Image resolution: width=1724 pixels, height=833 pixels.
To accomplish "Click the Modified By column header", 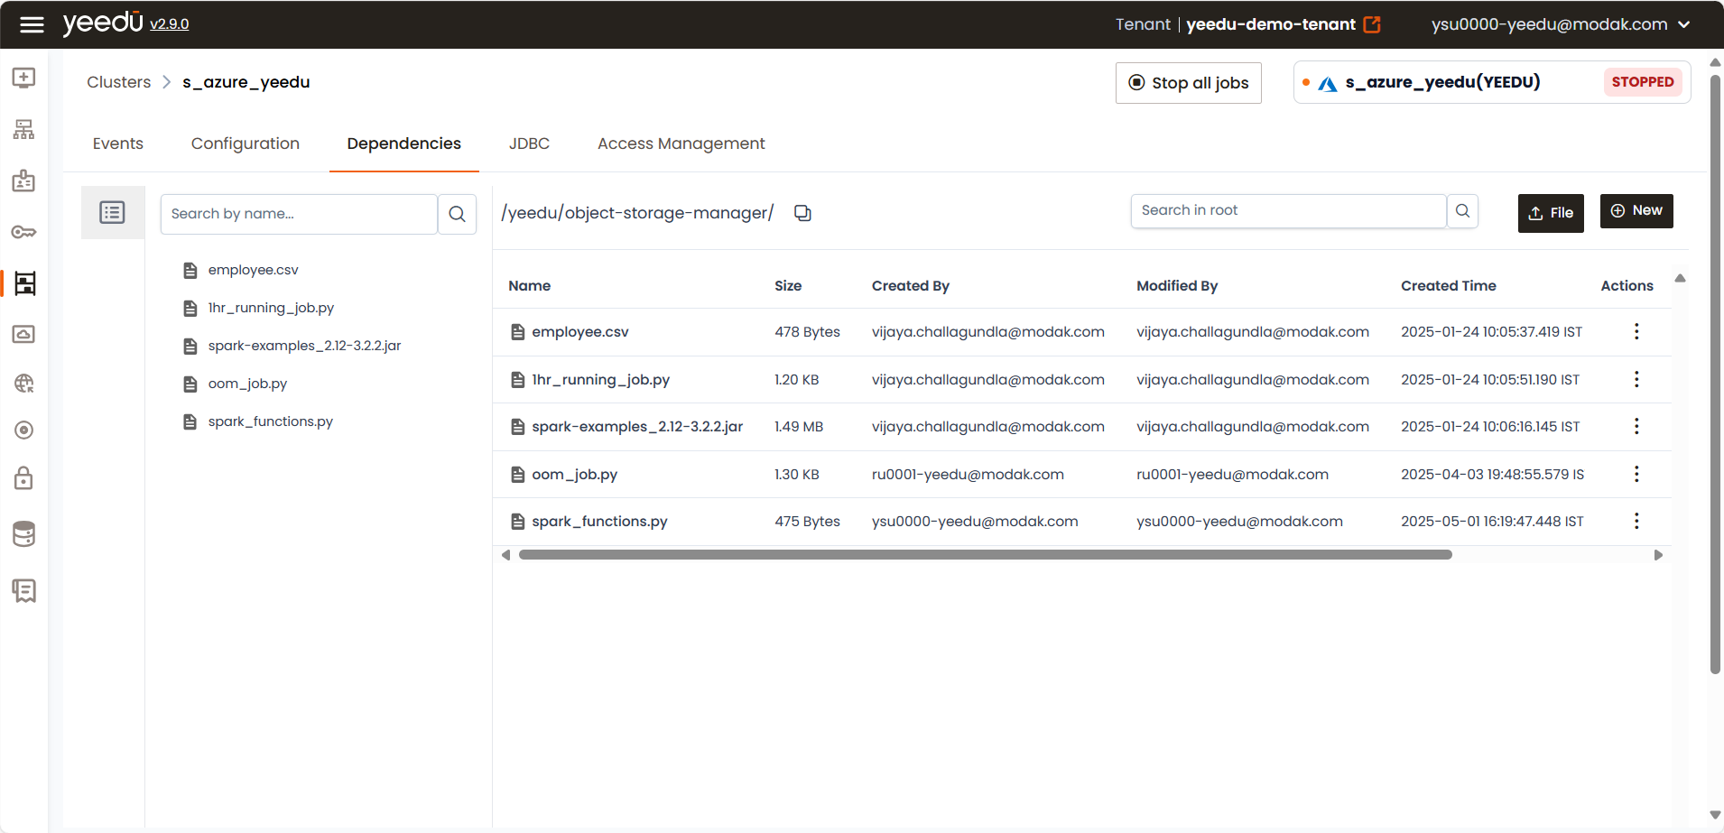I will pyautogui.click(x=1177, y=285).
